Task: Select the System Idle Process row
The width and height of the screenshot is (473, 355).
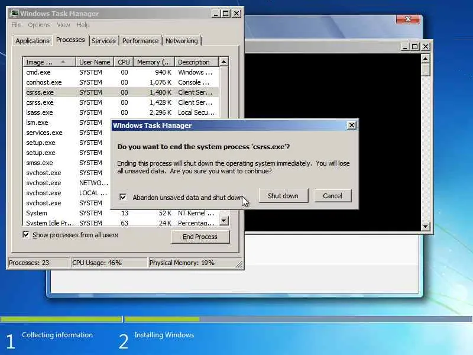Action: click(x=121, y=223)
